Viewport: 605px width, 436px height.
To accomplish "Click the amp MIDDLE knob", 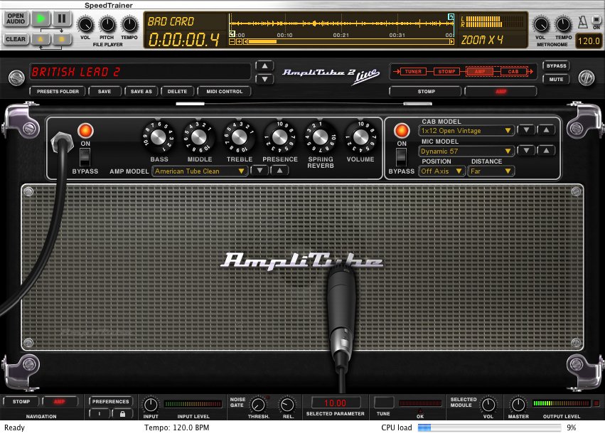I will click(x=199, y=137).
